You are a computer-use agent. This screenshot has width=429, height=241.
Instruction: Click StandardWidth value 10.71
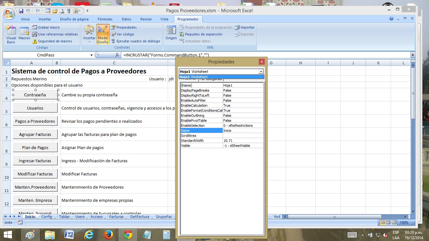(243, 141)
